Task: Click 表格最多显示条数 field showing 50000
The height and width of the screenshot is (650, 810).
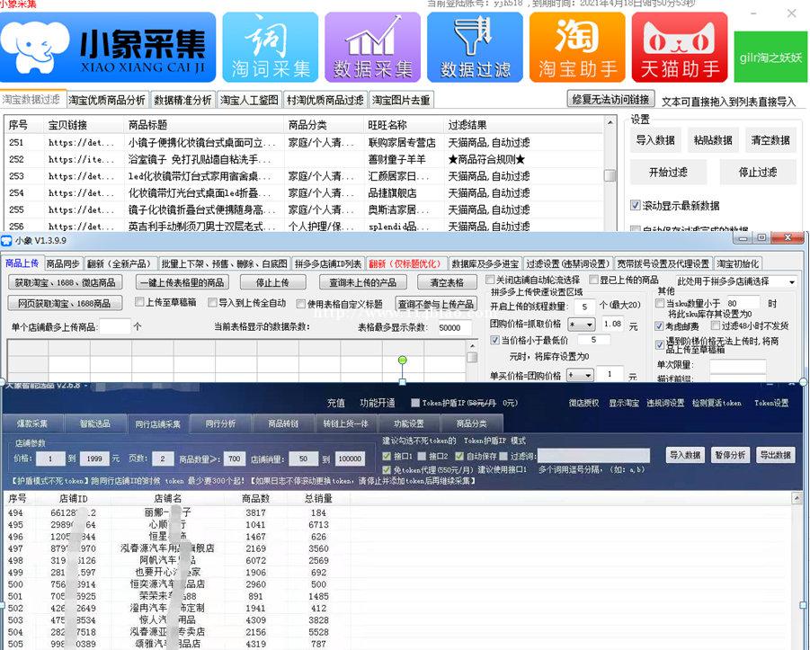Action: tap(454, 327)
